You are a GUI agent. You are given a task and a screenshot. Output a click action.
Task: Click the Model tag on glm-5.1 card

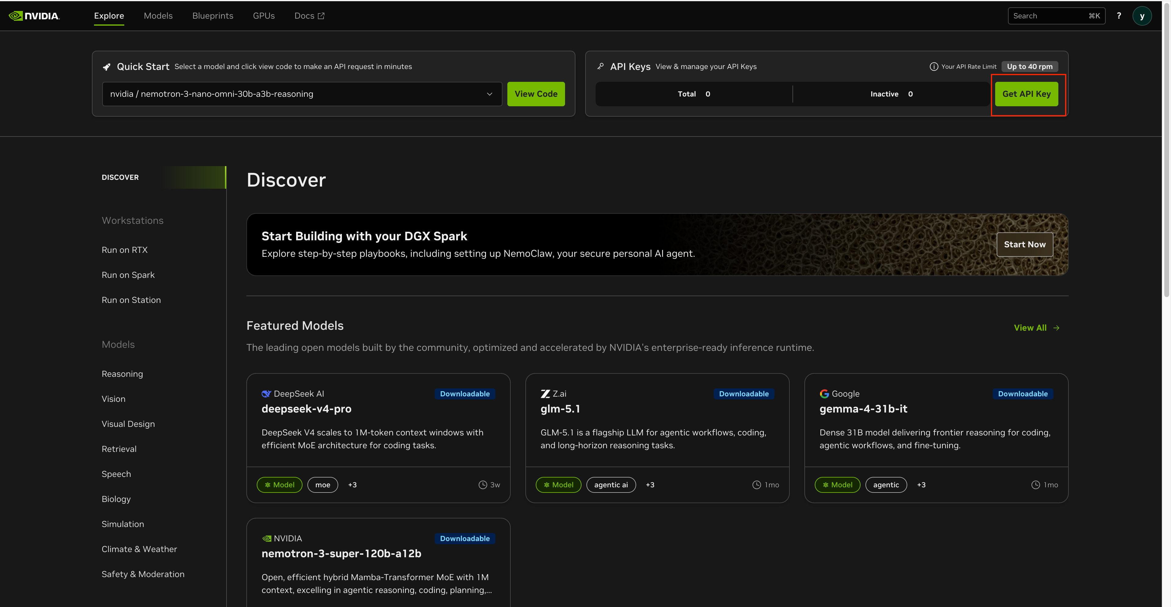[x=558, y=485]
